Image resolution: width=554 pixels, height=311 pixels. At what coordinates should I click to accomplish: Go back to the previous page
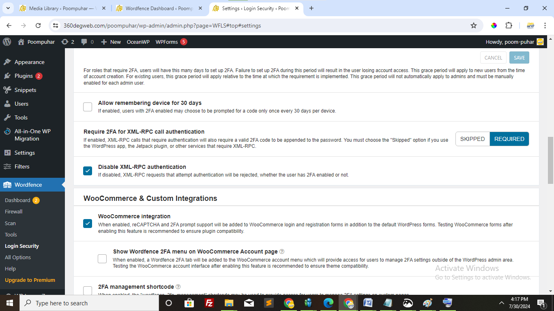click(x=9, y=26)
